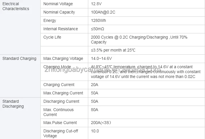Click the 1280Wh energy value

[98, 21]
